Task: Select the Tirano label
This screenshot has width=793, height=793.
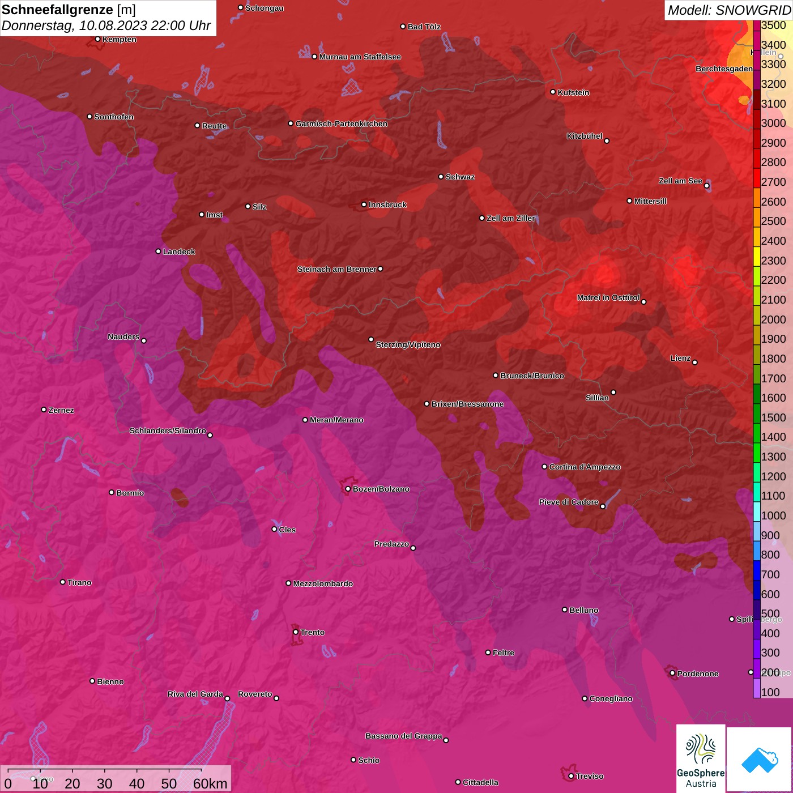Action: tap(79, 582)
